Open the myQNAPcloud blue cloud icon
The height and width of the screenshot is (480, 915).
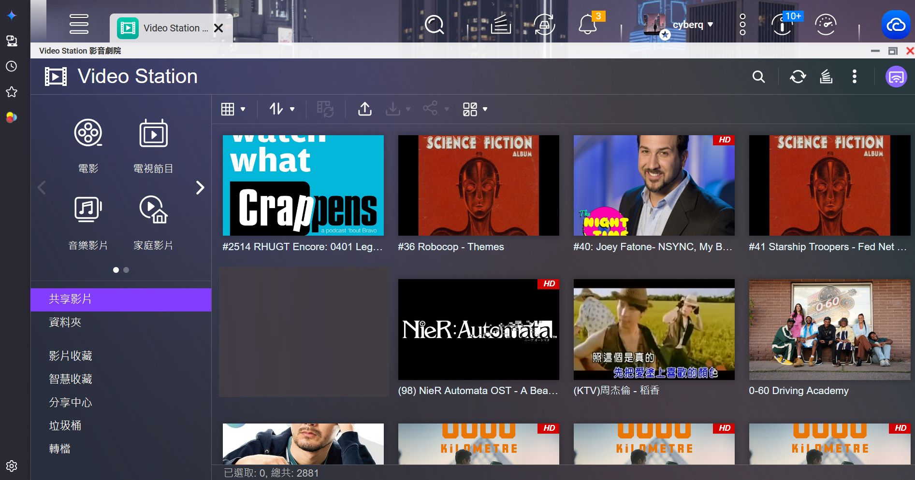pos(896,25)
